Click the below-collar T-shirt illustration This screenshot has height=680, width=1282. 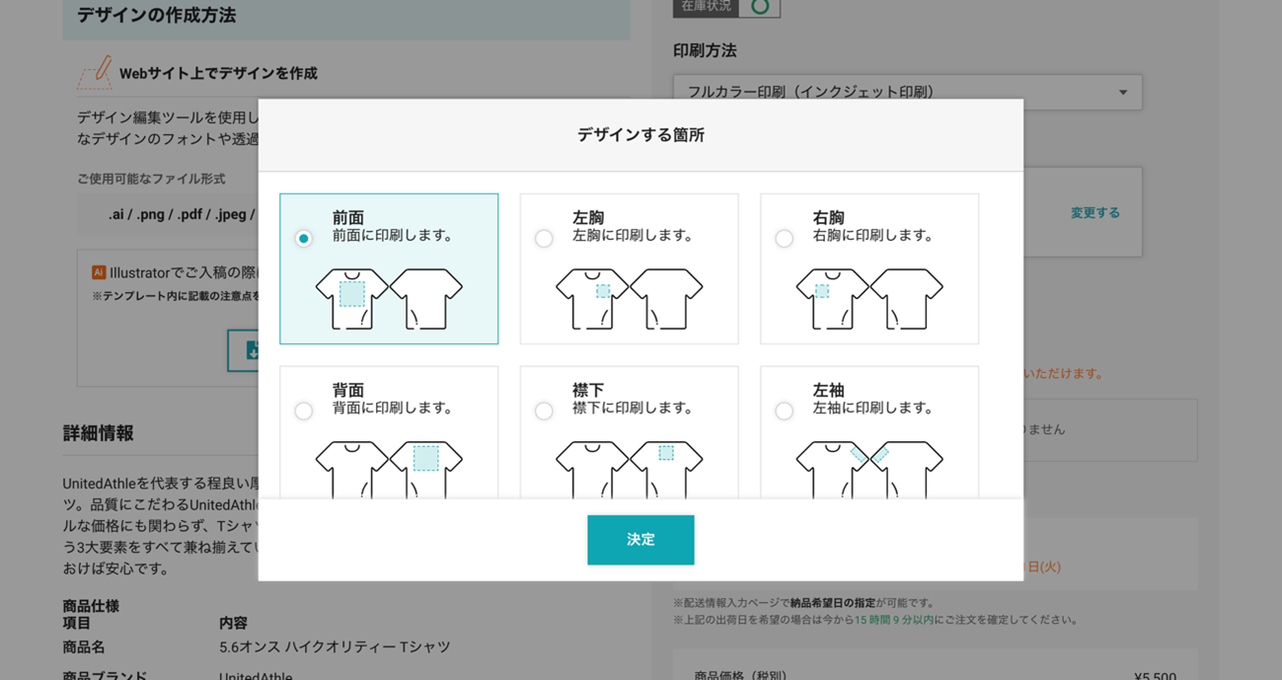[629, 469]
